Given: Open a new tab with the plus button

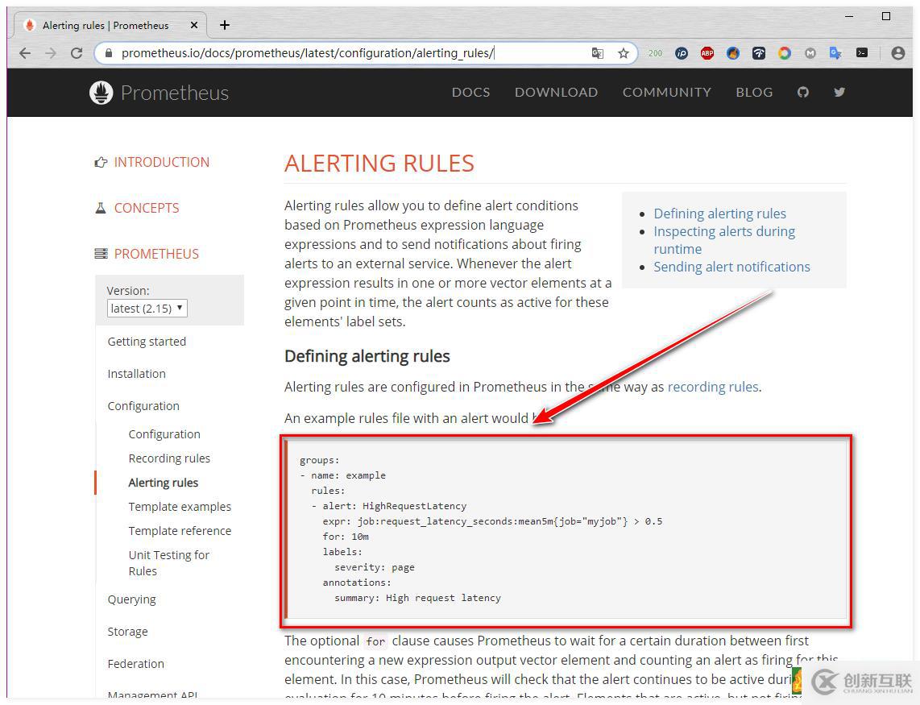Looking at the screenshot, I should 224,25.
